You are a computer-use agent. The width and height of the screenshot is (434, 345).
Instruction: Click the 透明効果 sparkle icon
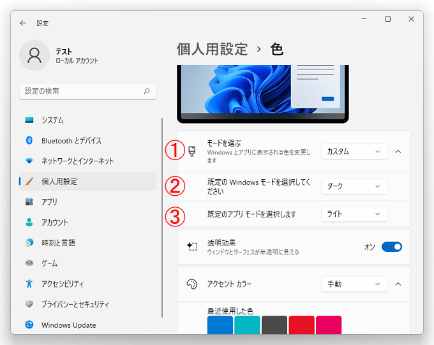click(192, 246)
